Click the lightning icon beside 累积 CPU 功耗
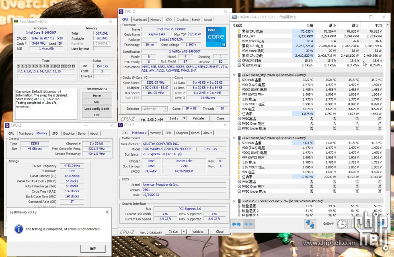Screen dimensions: 394x257 [x=239, y=56]
